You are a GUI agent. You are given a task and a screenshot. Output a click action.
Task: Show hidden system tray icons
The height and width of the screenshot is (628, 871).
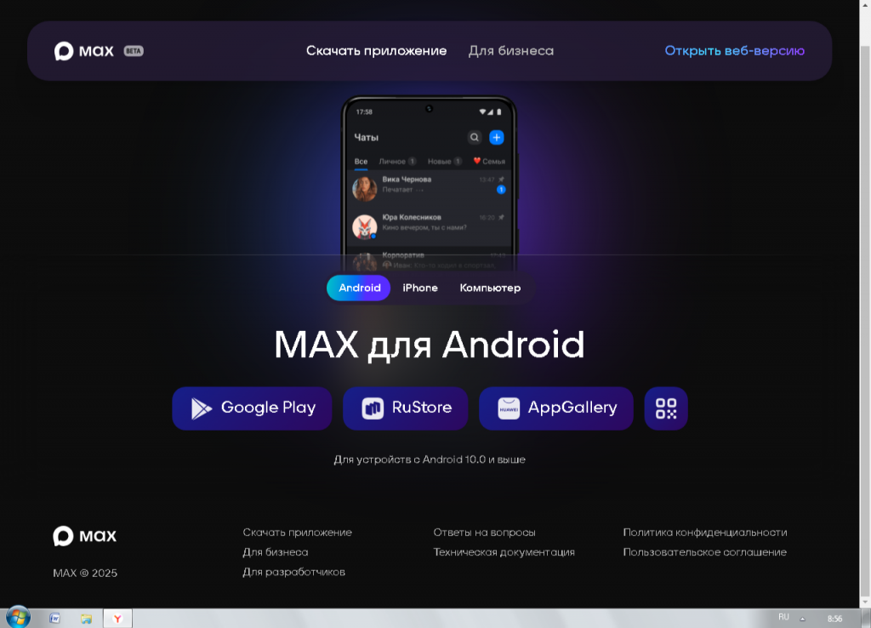coord(802,619)
